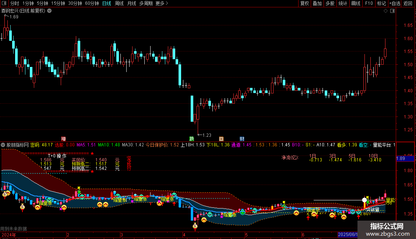Viewport: 416px width, 239px height.
Task: Click the 2024年 label on time axis
Action: pyautogui.click(x=9, y=235)
